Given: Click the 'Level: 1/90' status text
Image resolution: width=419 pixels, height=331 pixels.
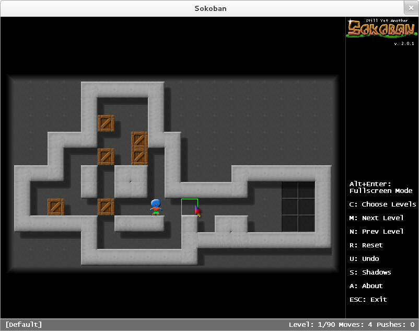Looking at the screenshot, I should click(312, 325).
